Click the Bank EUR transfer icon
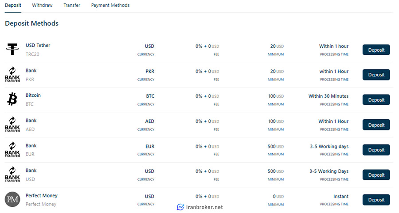The height and width of the screenshot is (213, 399). 12,150
